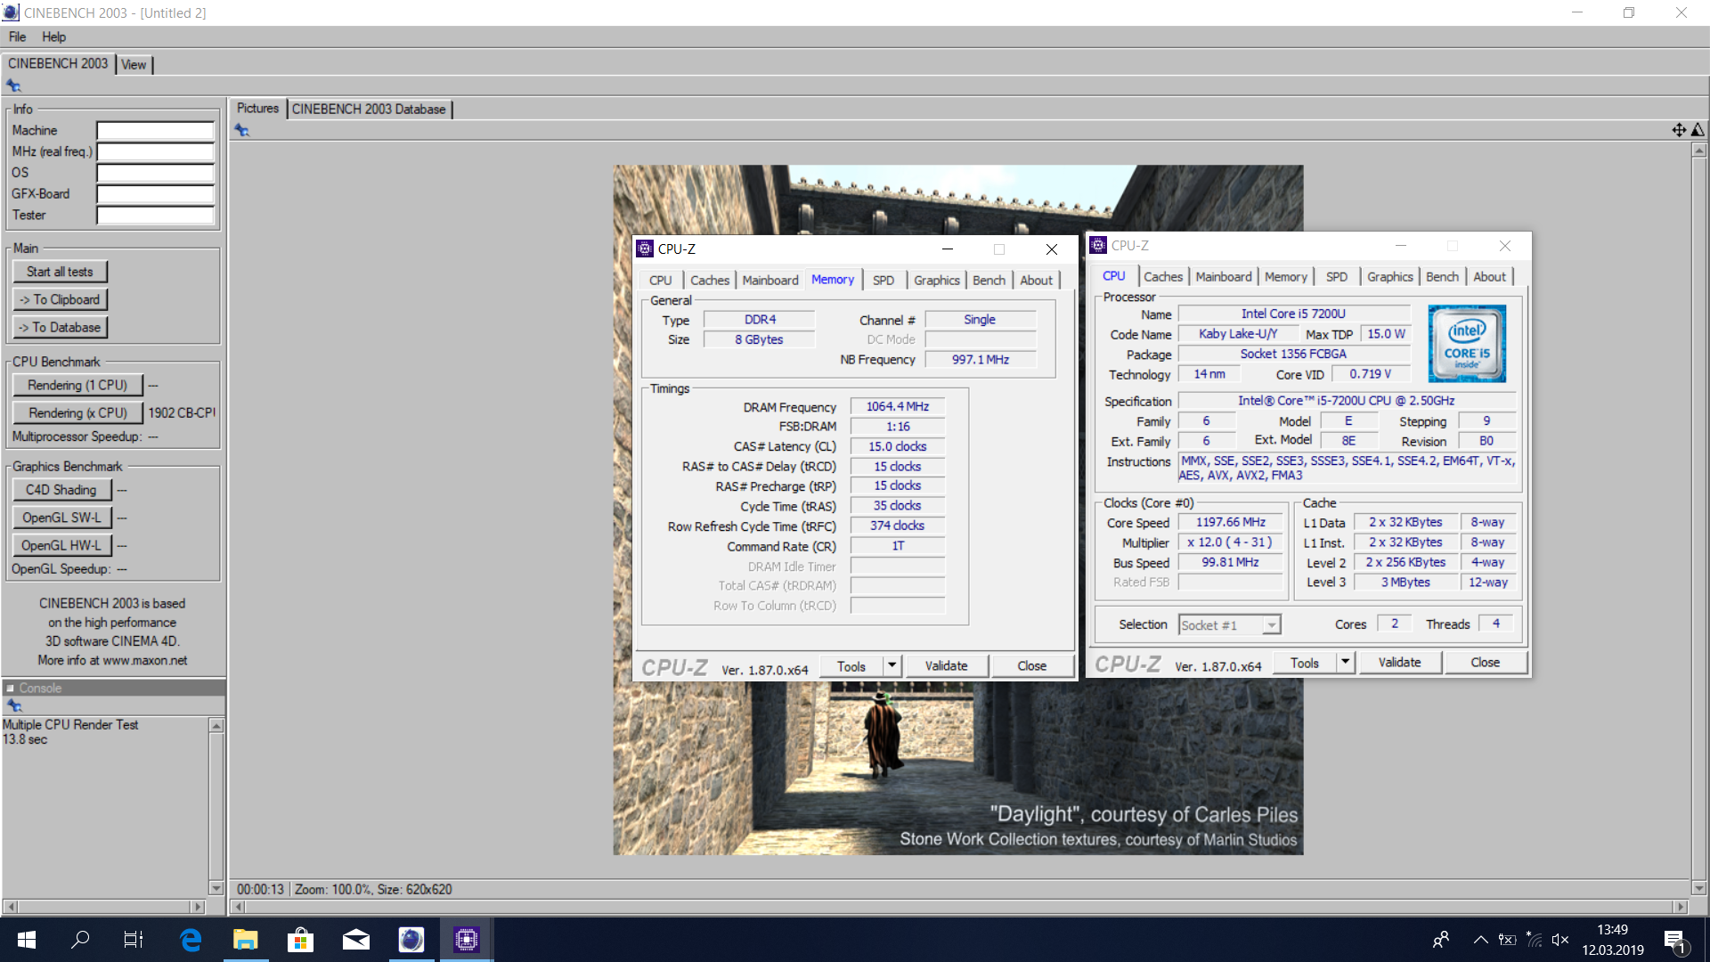Click the pin icon under CINEBENCH 2003 tab
The height and width of the screenshot is (962, 1710).
click(x=13, y=86)
